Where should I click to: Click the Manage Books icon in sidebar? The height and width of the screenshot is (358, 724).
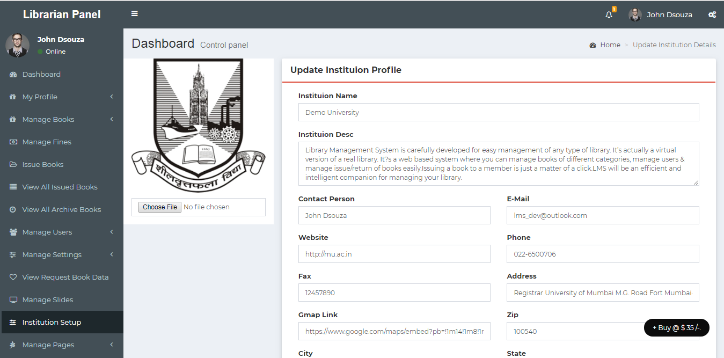pyautogui.click(x=13, y=120)
